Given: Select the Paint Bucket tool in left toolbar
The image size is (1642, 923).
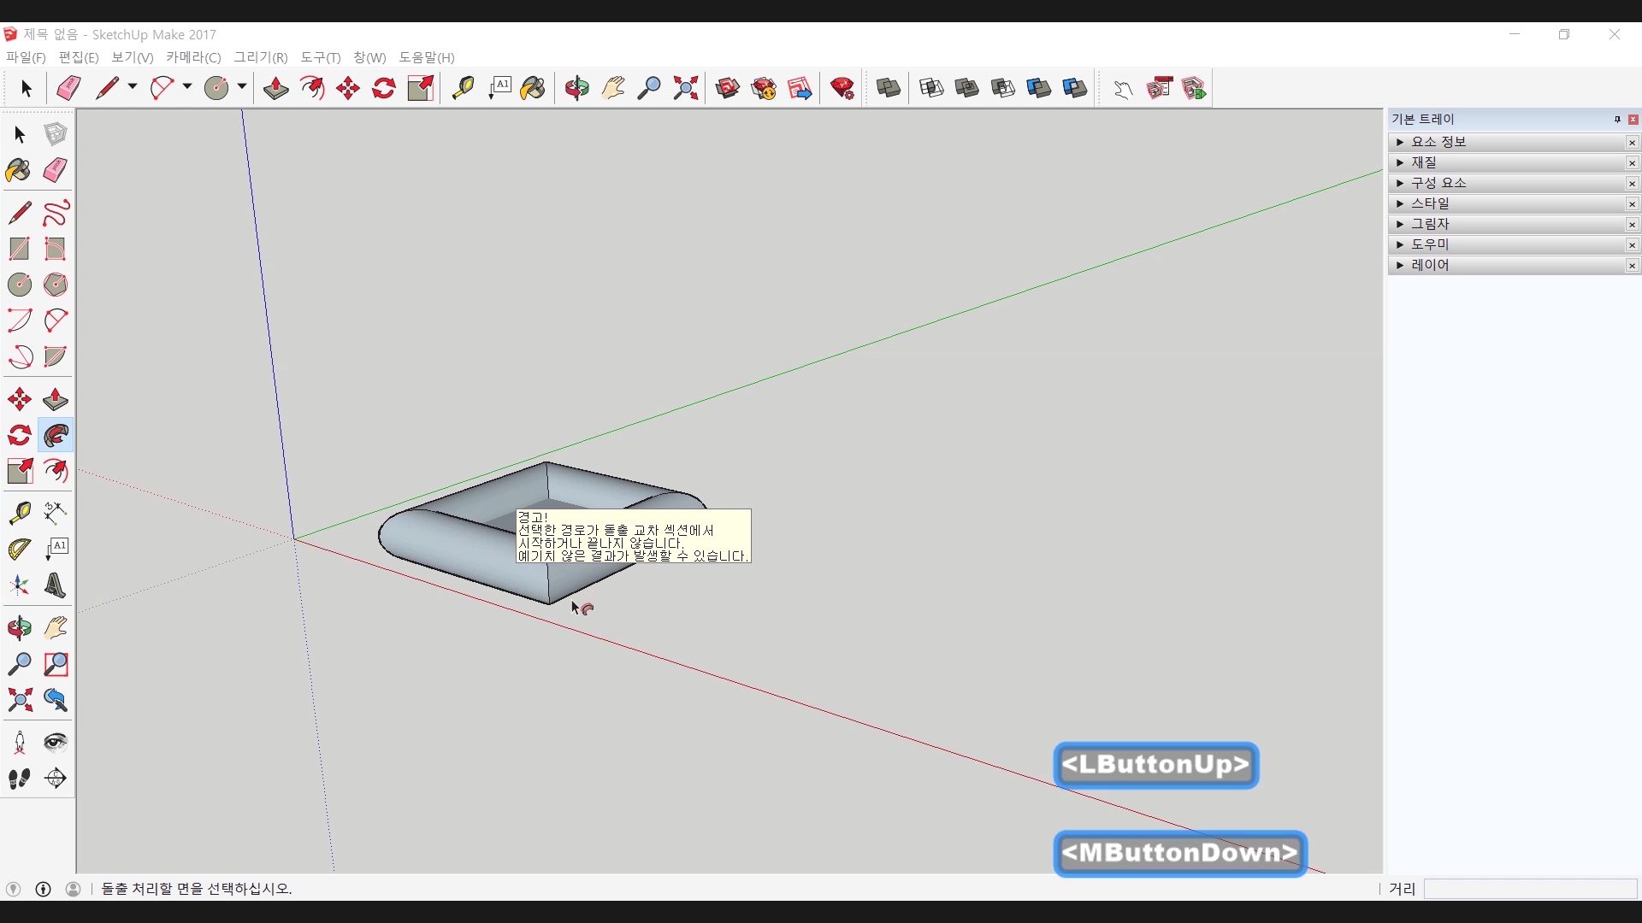Looking at the screenshot, I should coord(19,170).
